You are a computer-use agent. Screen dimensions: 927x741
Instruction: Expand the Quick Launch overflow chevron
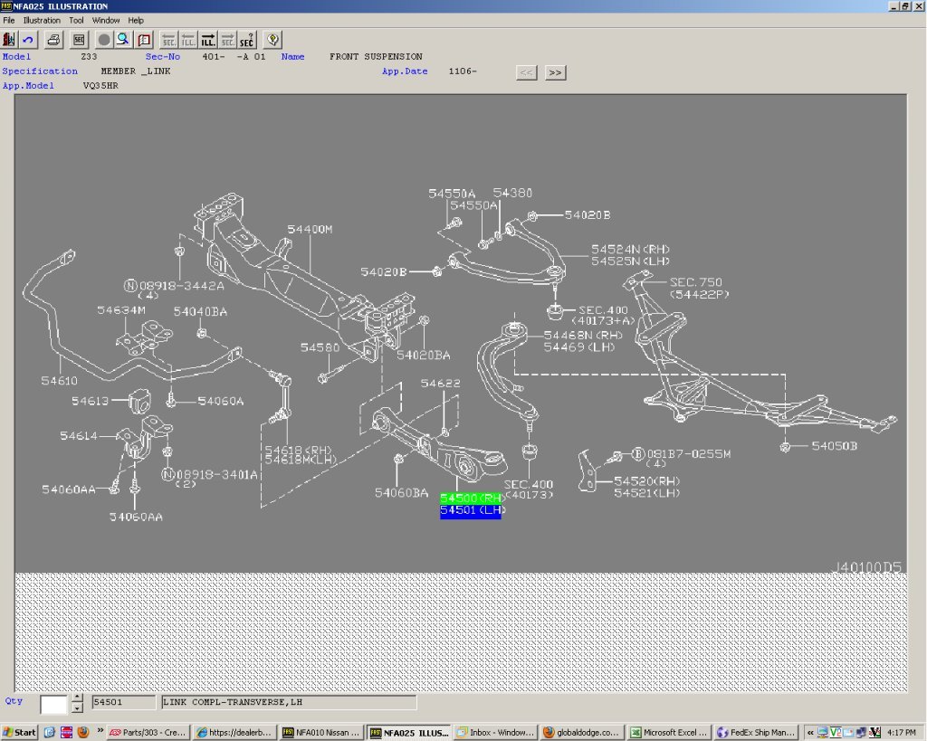click(100, 730)
